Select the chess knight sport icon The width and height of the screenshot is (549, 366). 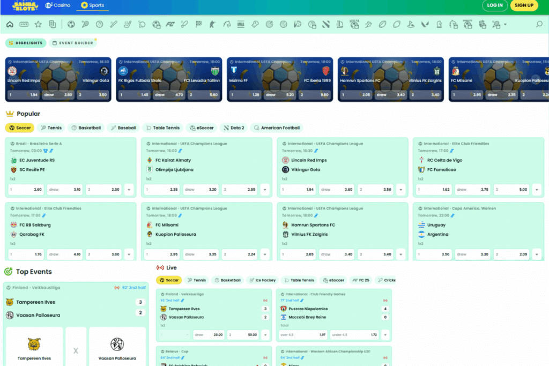tap(439, 24)
